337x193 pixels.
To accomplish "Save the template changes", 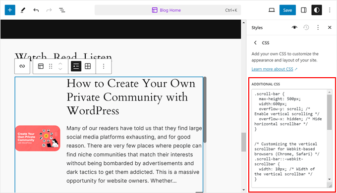I will pos(287,10).
